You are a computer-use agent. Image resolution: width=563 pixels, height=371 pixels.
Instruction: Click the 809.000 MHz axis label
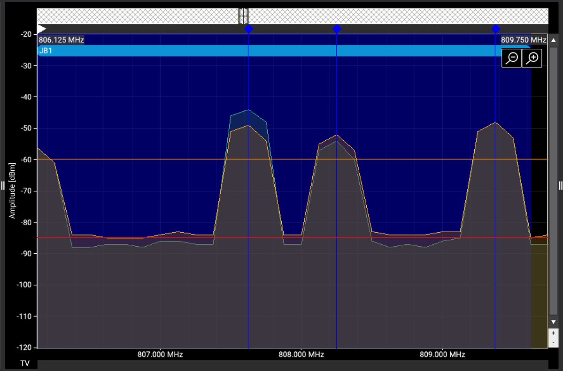(x=442, y=355)
